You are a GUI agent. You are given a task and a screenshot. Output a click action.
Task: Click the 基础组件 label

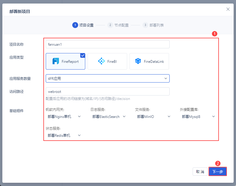point(17,111)
